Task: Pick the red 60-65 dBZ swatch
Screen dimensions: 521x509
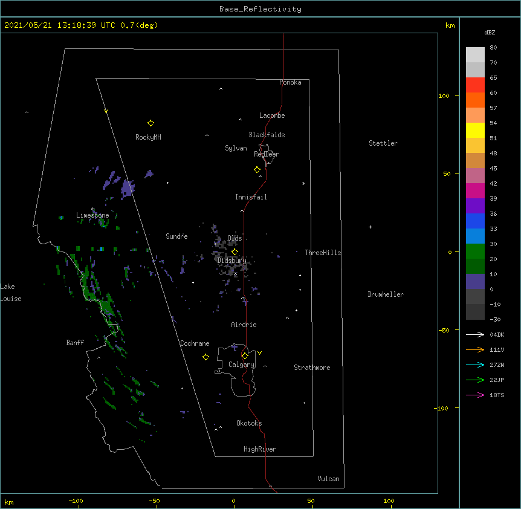Action: (475, 85)
